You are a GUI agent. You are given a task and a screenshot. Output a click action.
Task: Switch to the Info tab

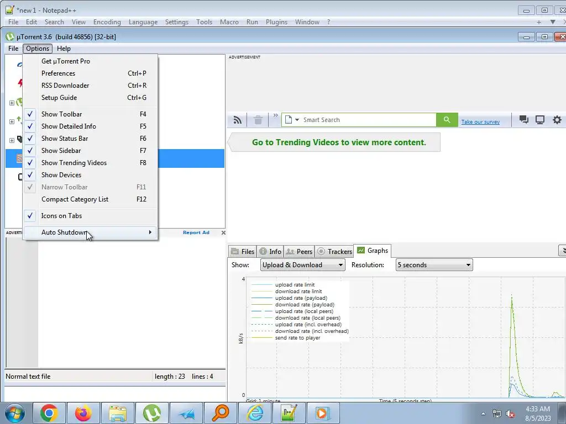coord(270,251)
